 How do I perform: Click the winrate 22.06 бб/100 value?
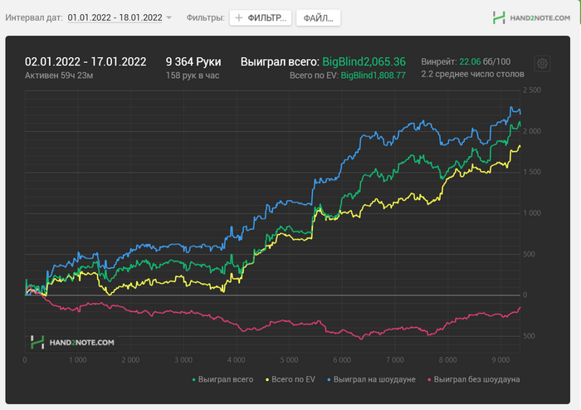(485, 61)
